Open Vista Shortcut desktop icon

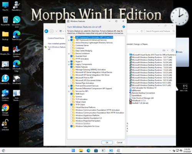coord(17,95)
